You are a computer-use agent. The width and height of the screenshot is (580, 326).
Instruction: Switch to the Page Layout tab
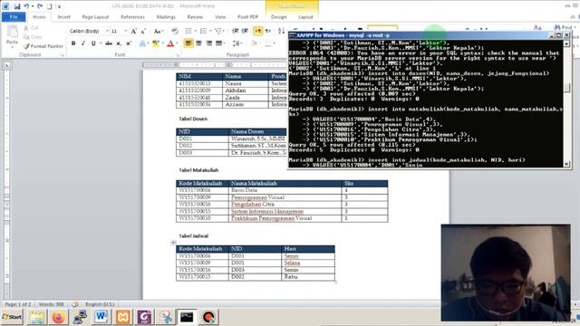point(95,17)
